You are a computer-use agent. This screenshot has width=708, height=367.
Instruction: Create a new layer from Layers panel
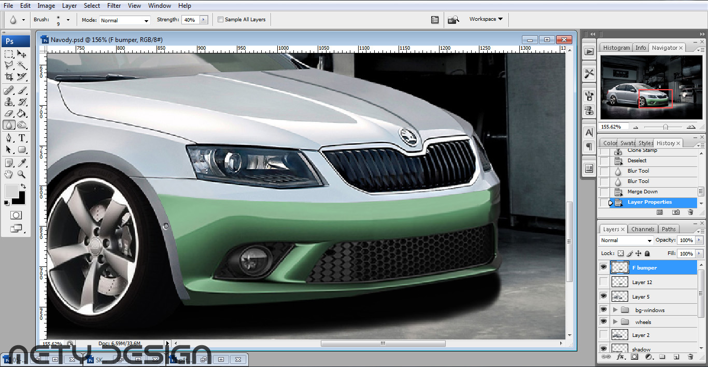[676, 357]
